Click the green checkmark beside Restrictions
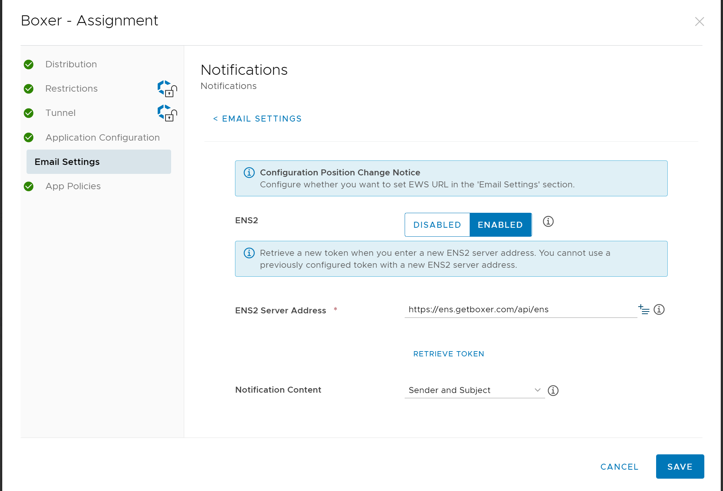The width and height of the screenshot is (723, 491). point(29,89)
